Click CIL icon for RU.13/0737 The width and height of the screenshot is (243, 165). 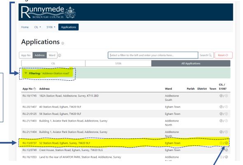221,143
